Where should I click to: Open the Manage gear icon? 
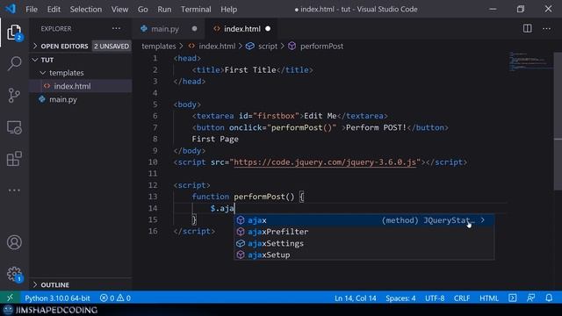pos(14,274)
